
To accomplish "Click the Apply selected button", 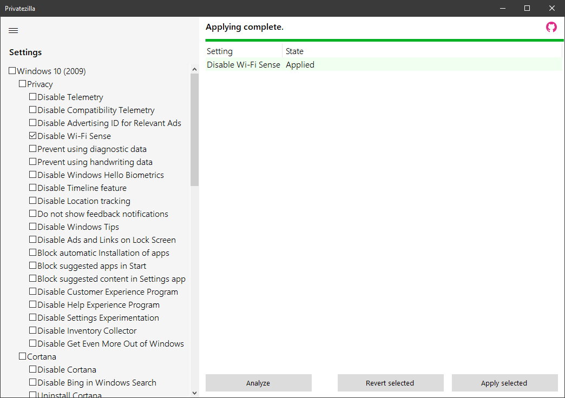I will click(504, 383).
